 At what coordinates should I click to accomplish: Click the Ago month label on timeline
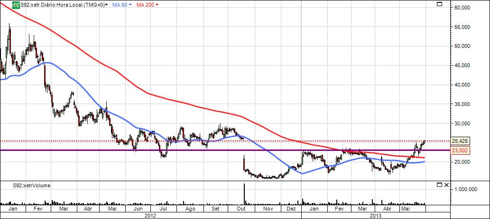click(x=190, y=209)
